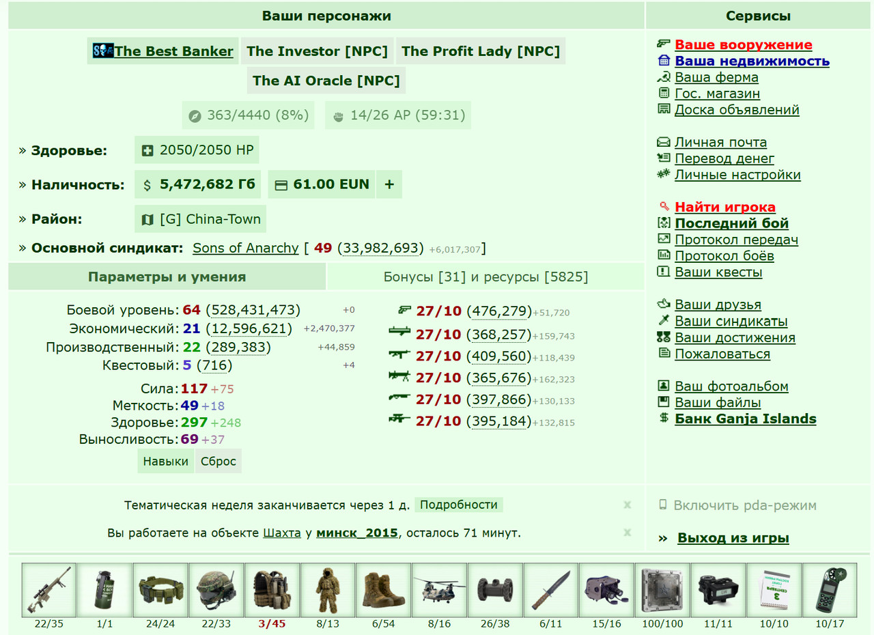
Task: Click the skull avatar icon beside The Best Banker
Action: (x=103, y=51)
